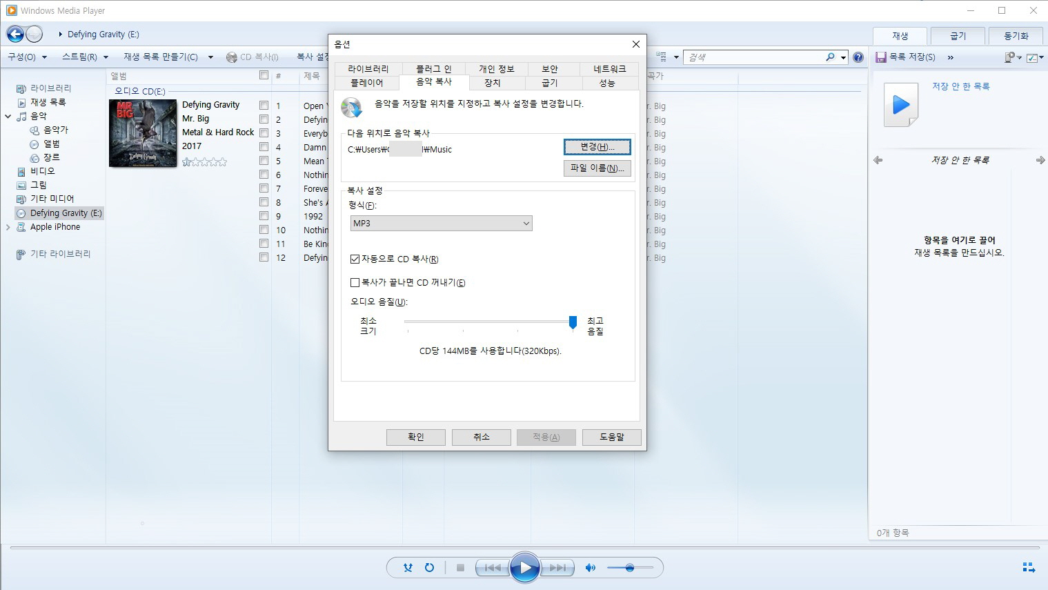The width and height of the screenshot is (1048, 590).
Task: Go to previous track
Action: (493, 568)
